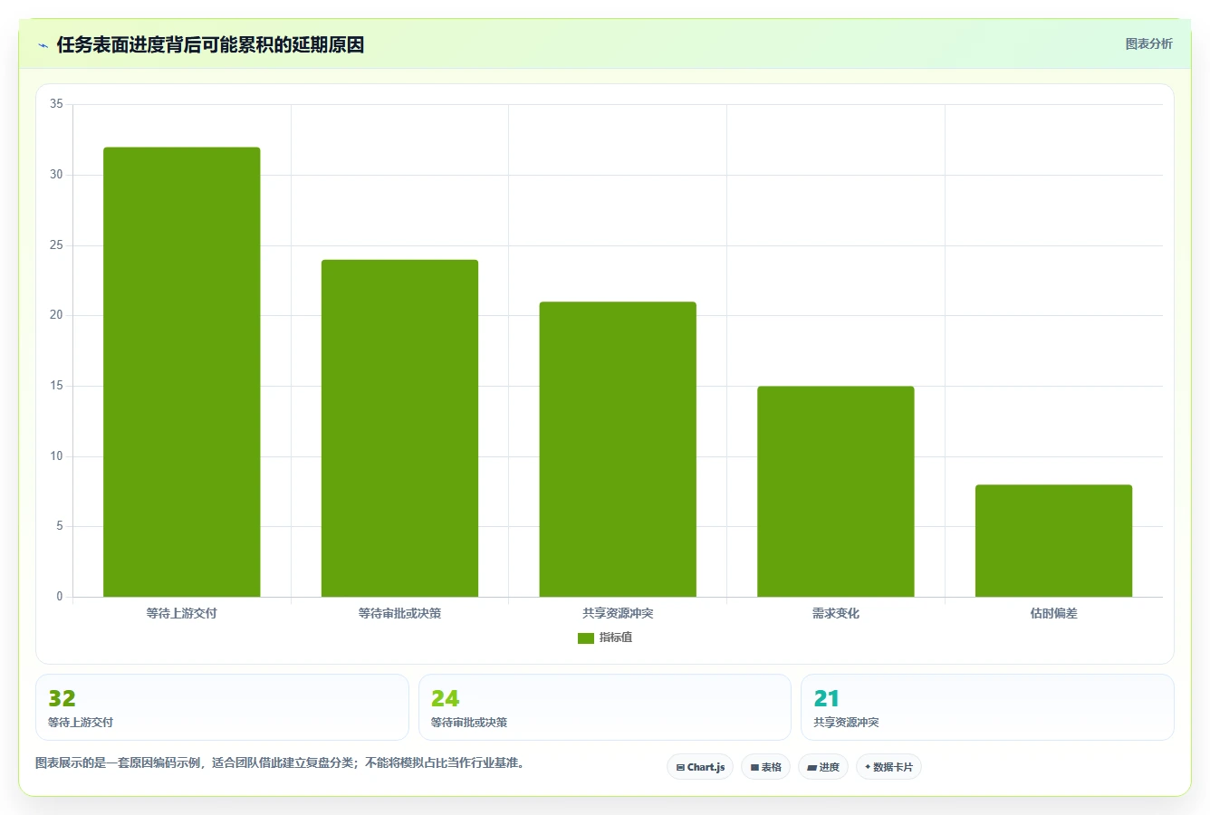Image resolution: width=1210 pixels, height=815 pixels.
Task: Select the 数据卡片 tag pill
Action: click(888, 767)
